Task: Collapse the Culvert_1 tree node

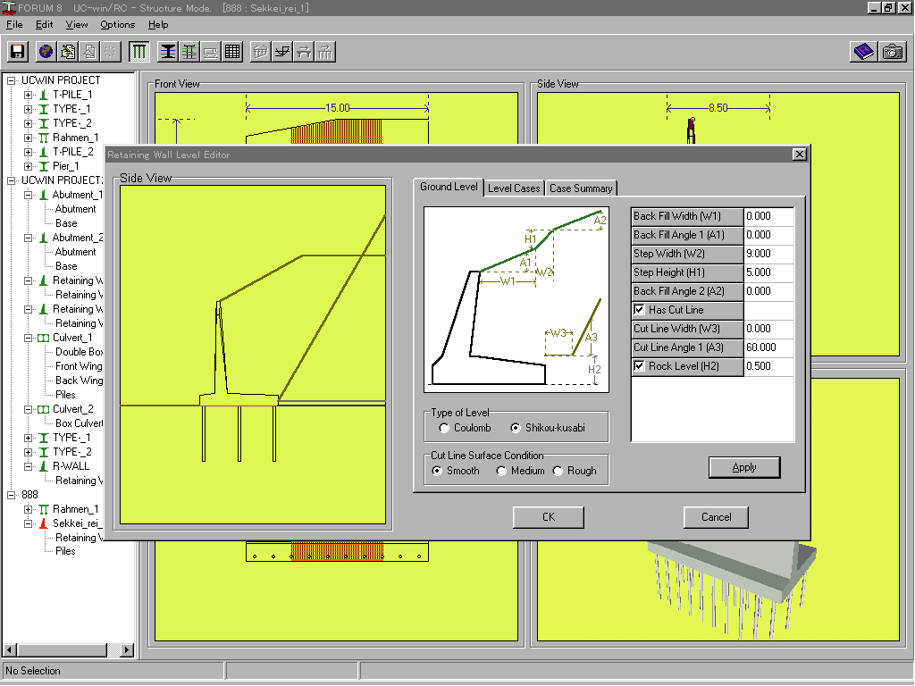Action: coord(29,338)
